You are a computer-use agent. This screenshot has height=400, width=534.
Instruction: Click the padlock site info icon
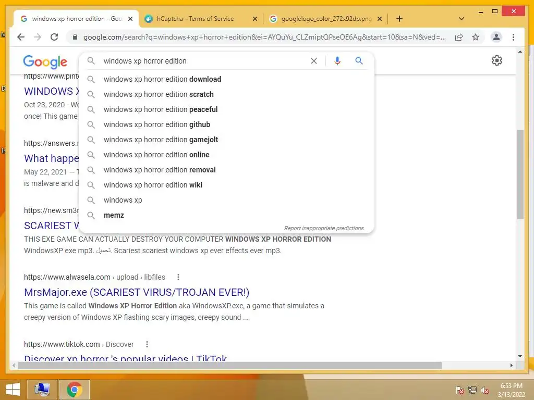coord(75,37)
